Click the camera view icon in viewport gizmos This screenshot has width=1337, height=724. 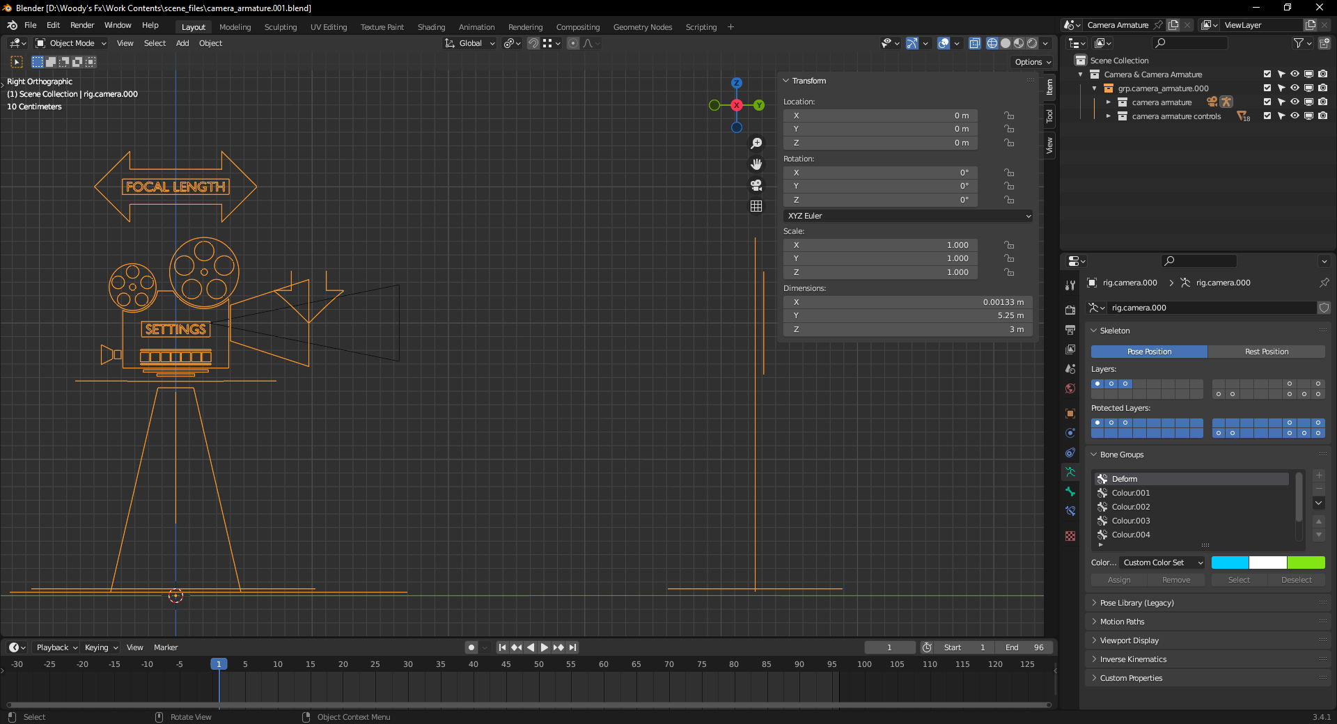click(x=756, y=185)
